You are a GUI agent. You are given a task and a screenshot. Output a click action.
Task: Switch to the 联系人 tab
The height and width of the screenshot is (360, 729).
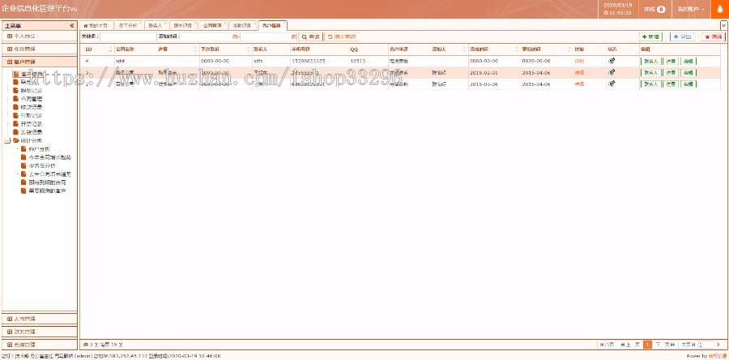pyautogui.click(x=155, y=26)
